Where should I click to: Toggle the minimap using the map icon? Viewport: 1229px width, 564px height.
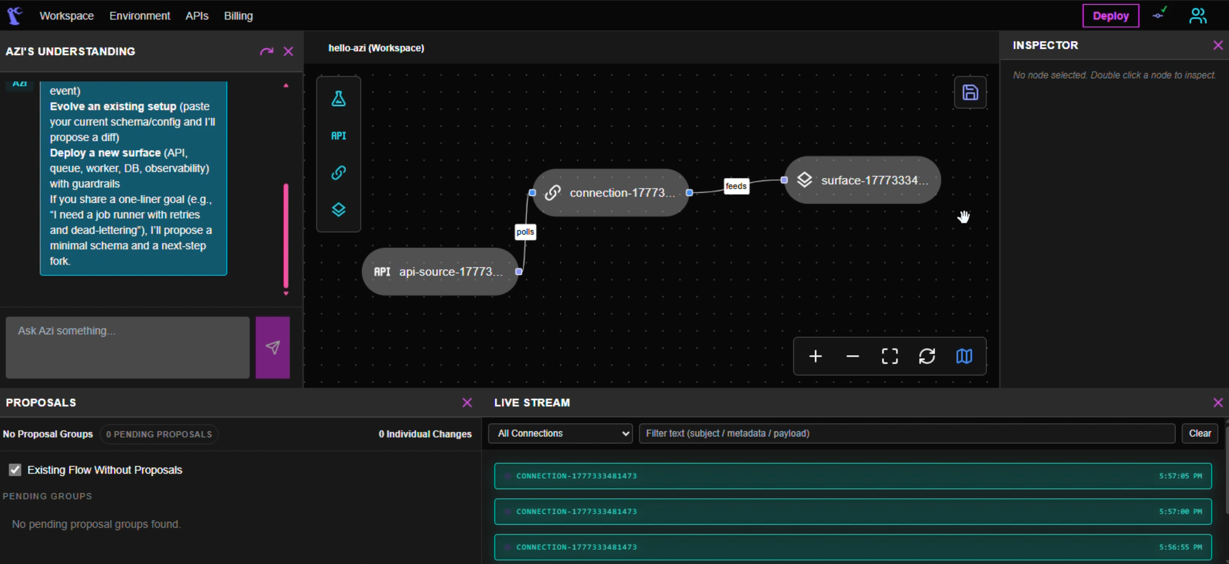(x=964, y=356)
